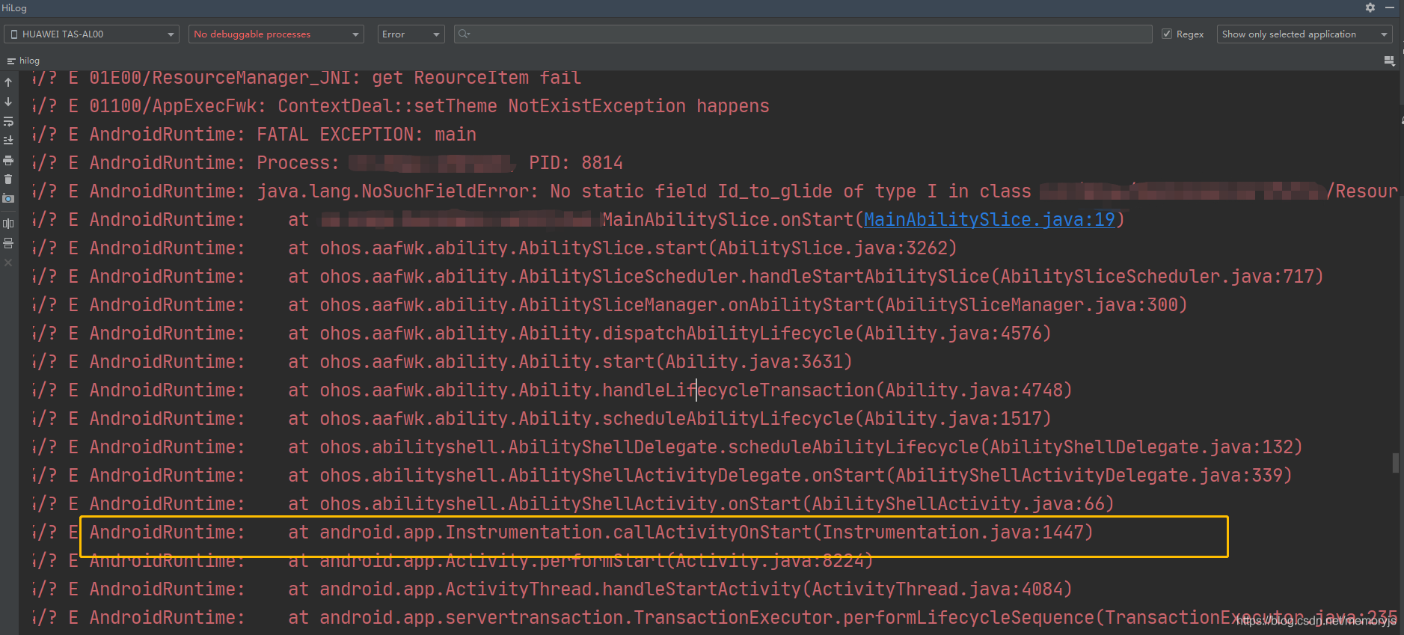This screenshot has height=635, width=1404.
Task: Click the PID: 8814 text
Action: click(576, 163)
